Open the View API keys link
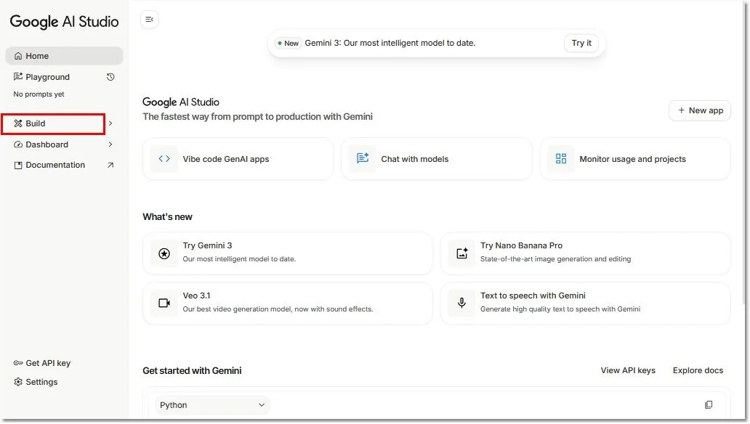750x424 pixels. click(628, 370)
